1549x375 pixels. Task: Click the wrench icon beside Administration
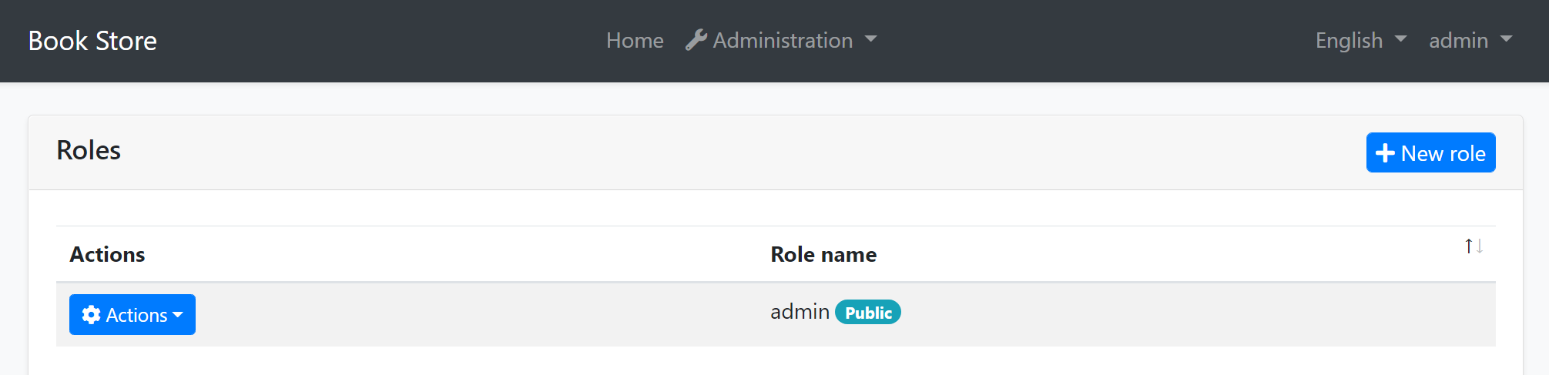click(696, 40)
